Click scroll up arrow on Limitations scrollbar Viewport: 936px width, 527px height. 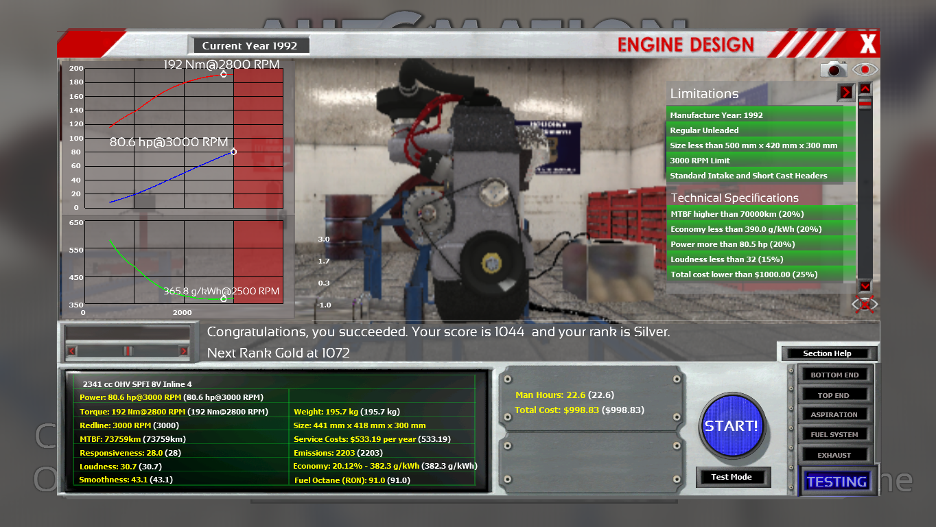coord(865,89)
